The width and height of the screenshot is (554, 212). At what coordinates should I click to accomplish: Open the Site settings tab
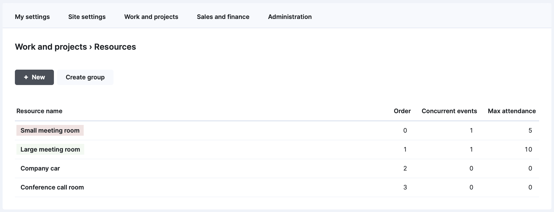pyautogui.click(x=87, y=17)
